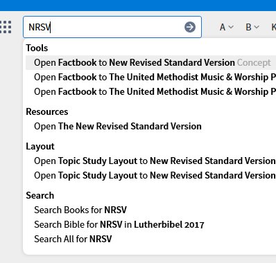276x263 pixels.
Task: Click the Tools section heading
Action: click(37, 48)
